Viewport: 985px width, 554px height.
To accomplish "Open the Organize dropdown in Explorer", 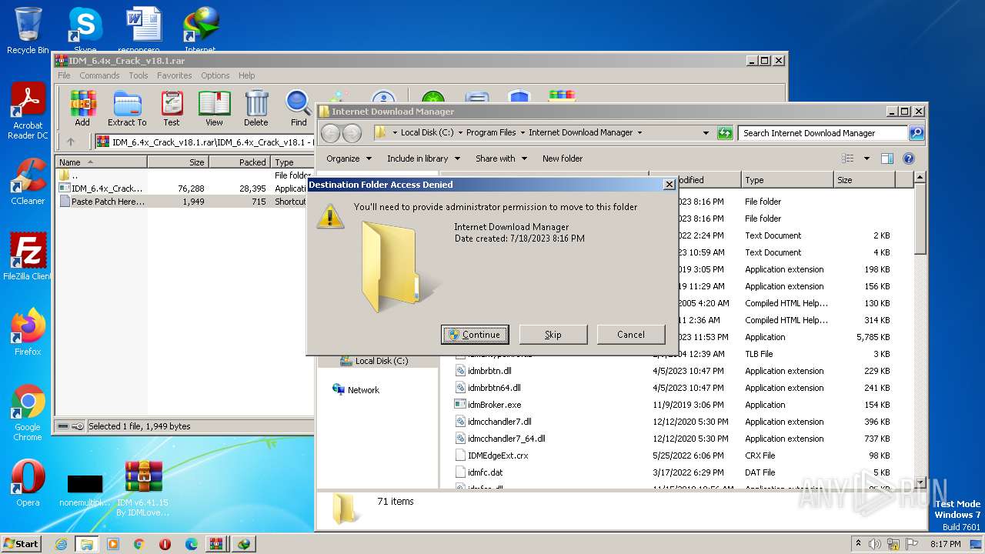I will 349,159.
